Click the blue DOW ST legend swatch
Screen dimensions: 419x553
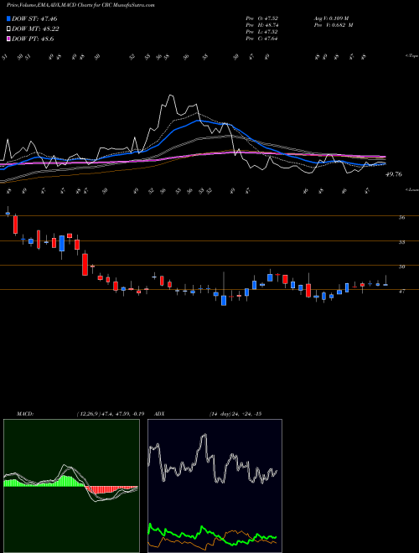(x=8, y=18)
